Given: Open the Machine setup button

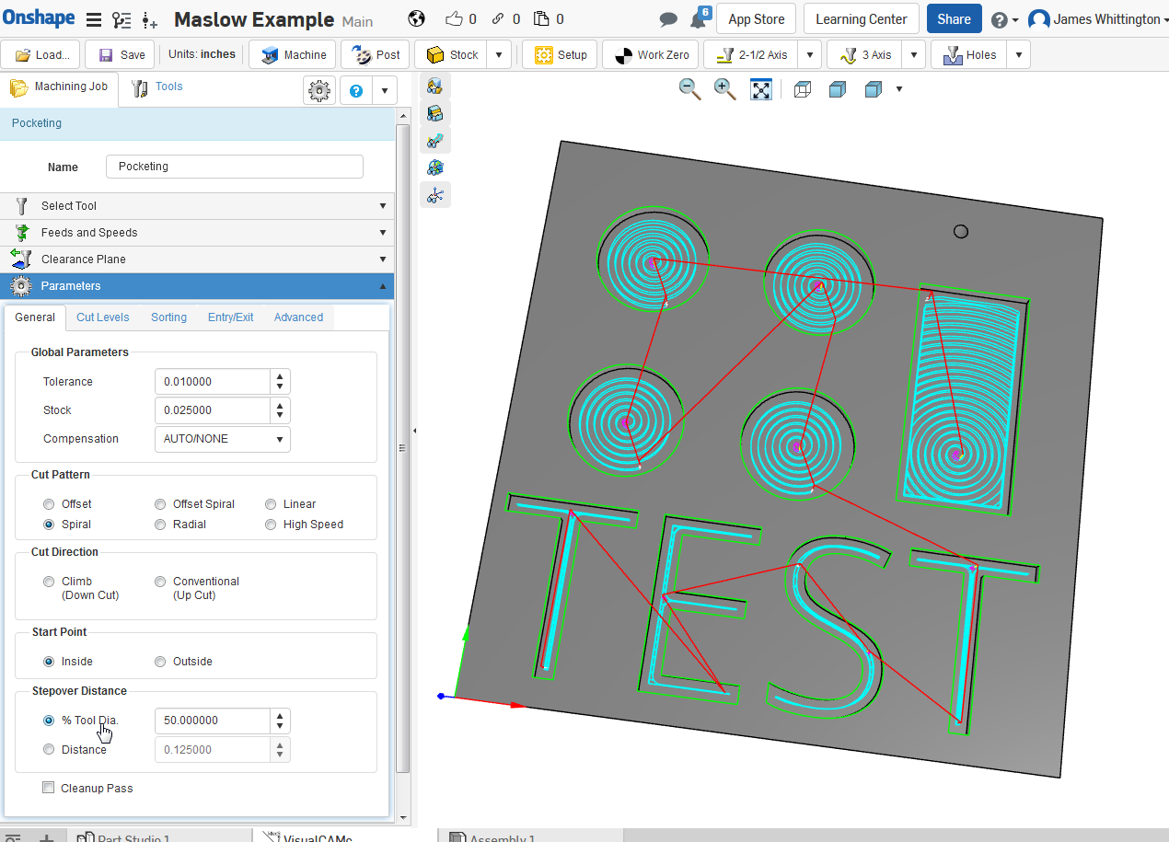Looking at the screenshot, I should [x=294, y=54].
